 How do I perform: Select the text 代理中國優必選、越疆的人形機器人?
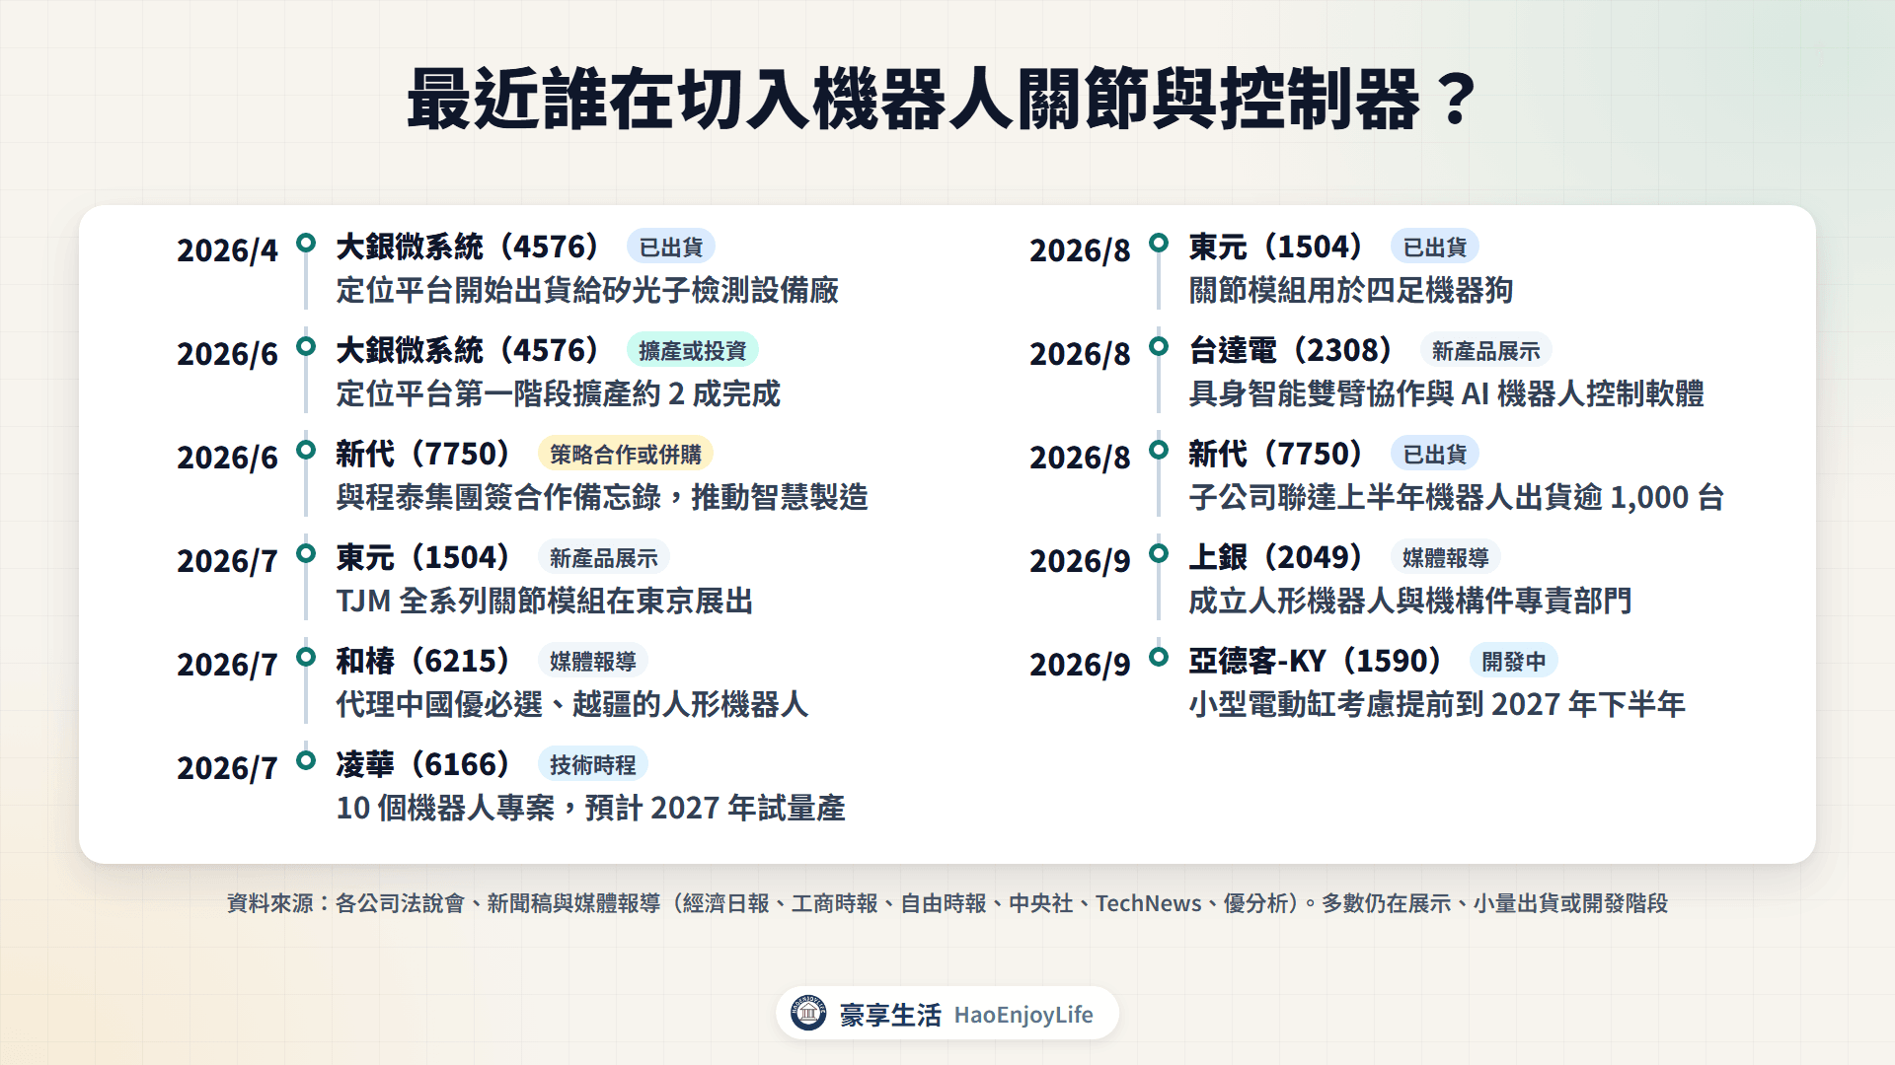572,704
